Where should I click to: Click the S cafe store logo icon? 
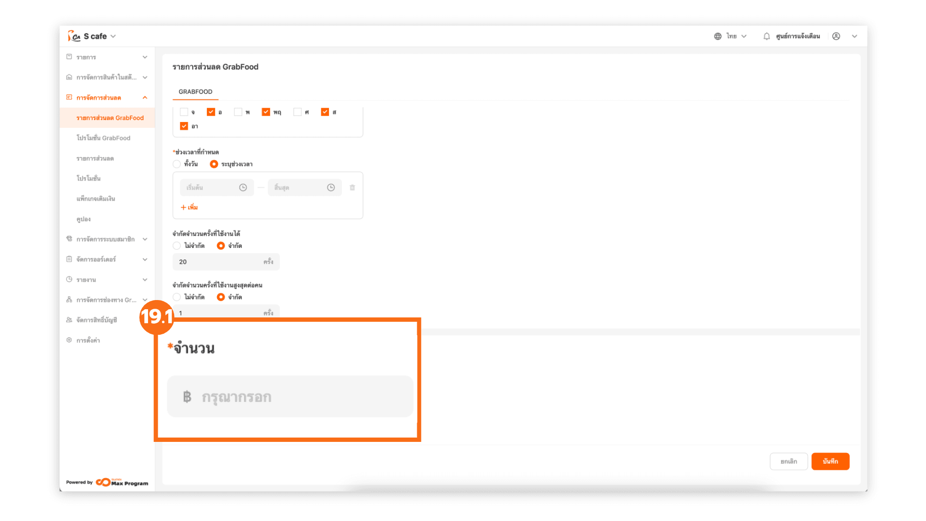click(x=74, y=36)
